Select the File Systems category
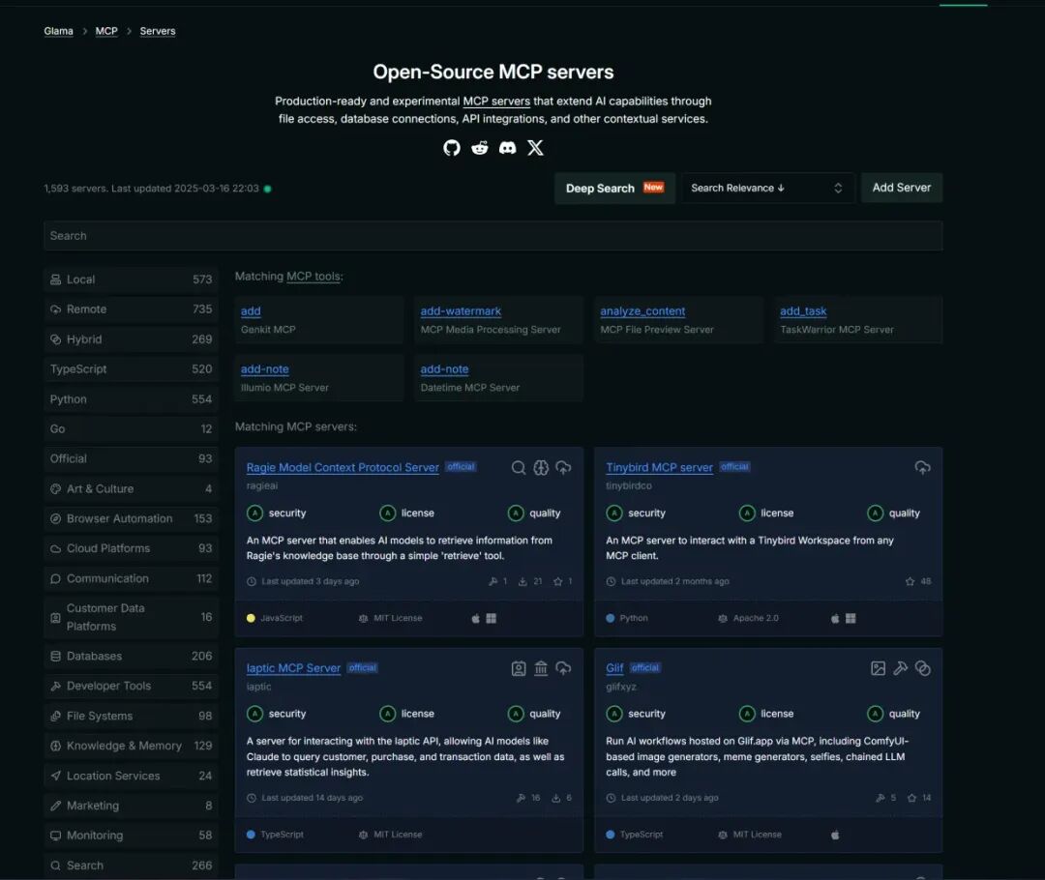Screen dimensions: 1045x880 point(132,717)
